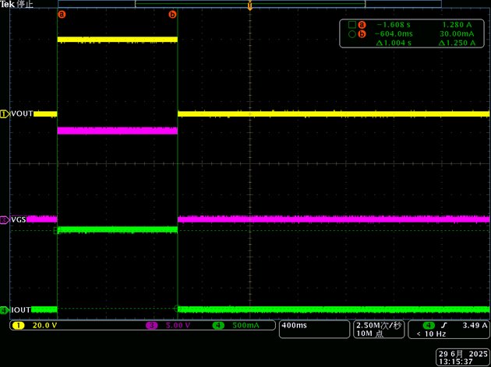Select the channel 4 IOUT ground indicator
Image resolution: width=491 pixels, height=367 pixels.
click(x=5, y=310)
